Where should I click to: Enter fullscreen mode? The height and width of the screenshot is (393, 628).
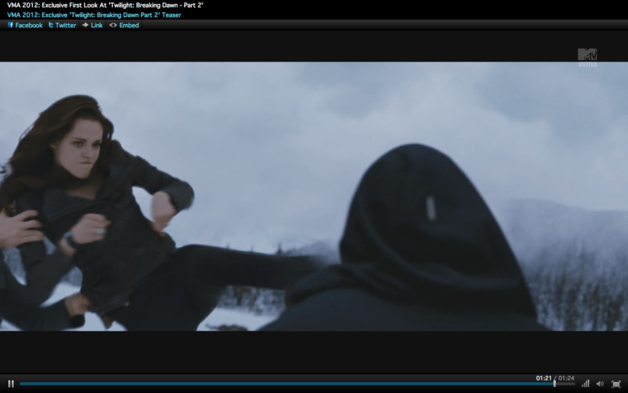coord(616,384)
